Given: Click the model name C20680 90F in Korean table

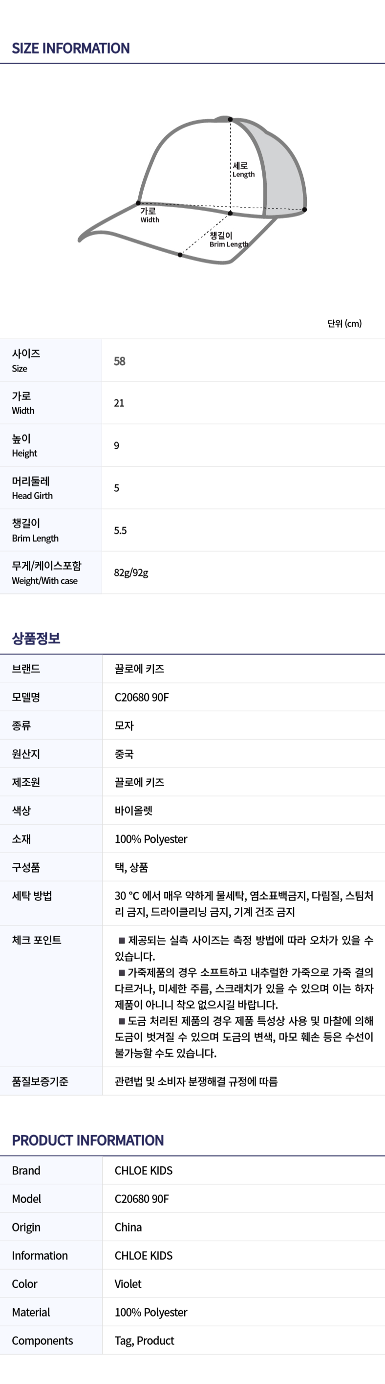Looking at the screenshot, I should 142,697.
